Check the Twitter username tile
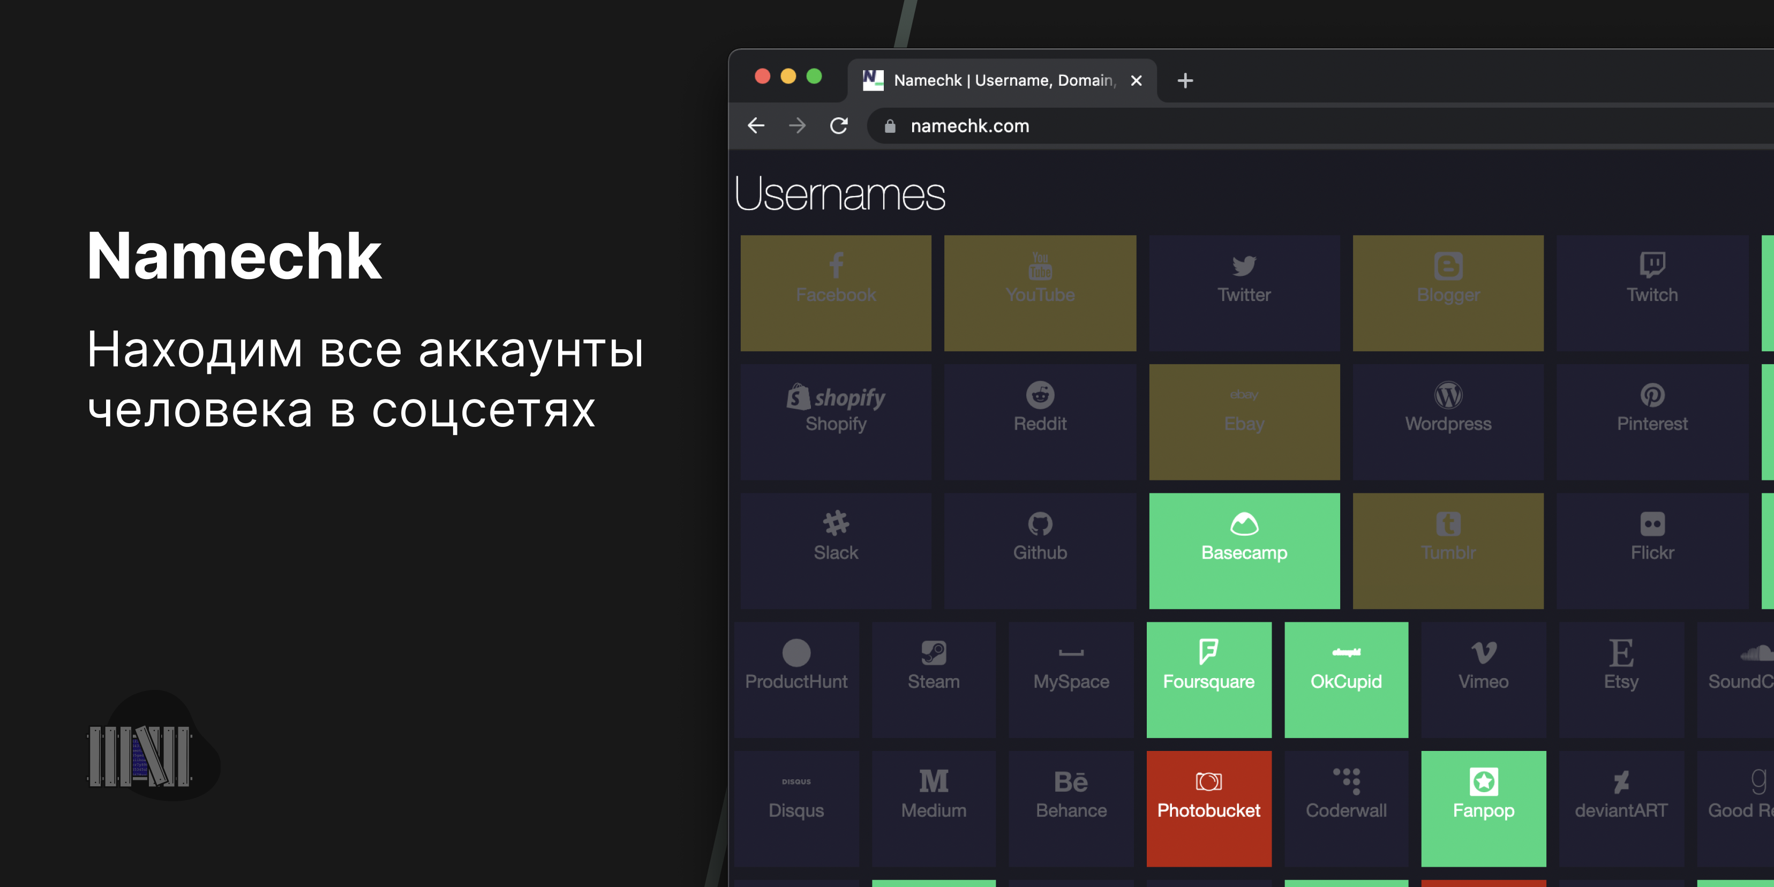1774x887 pixels. coord(1244,292)
